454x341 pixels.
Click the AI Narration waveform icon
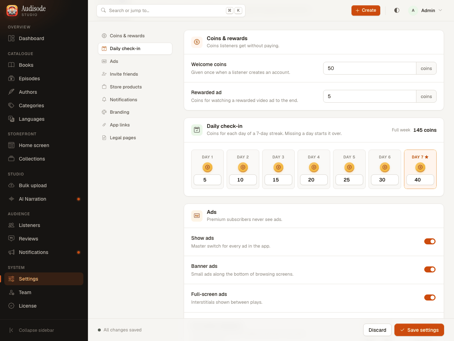pyautogui.click(x=11, y=199)
